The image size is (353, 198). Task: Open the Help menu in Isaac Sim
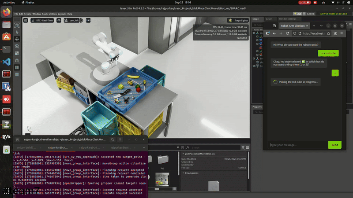(70, 14)
